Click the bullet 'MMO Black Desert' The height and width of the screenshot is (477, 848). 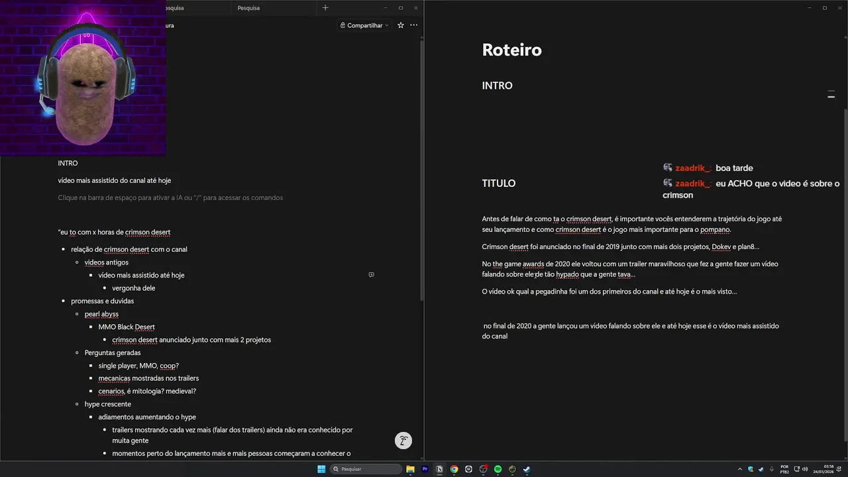click(x=127, y=327)
